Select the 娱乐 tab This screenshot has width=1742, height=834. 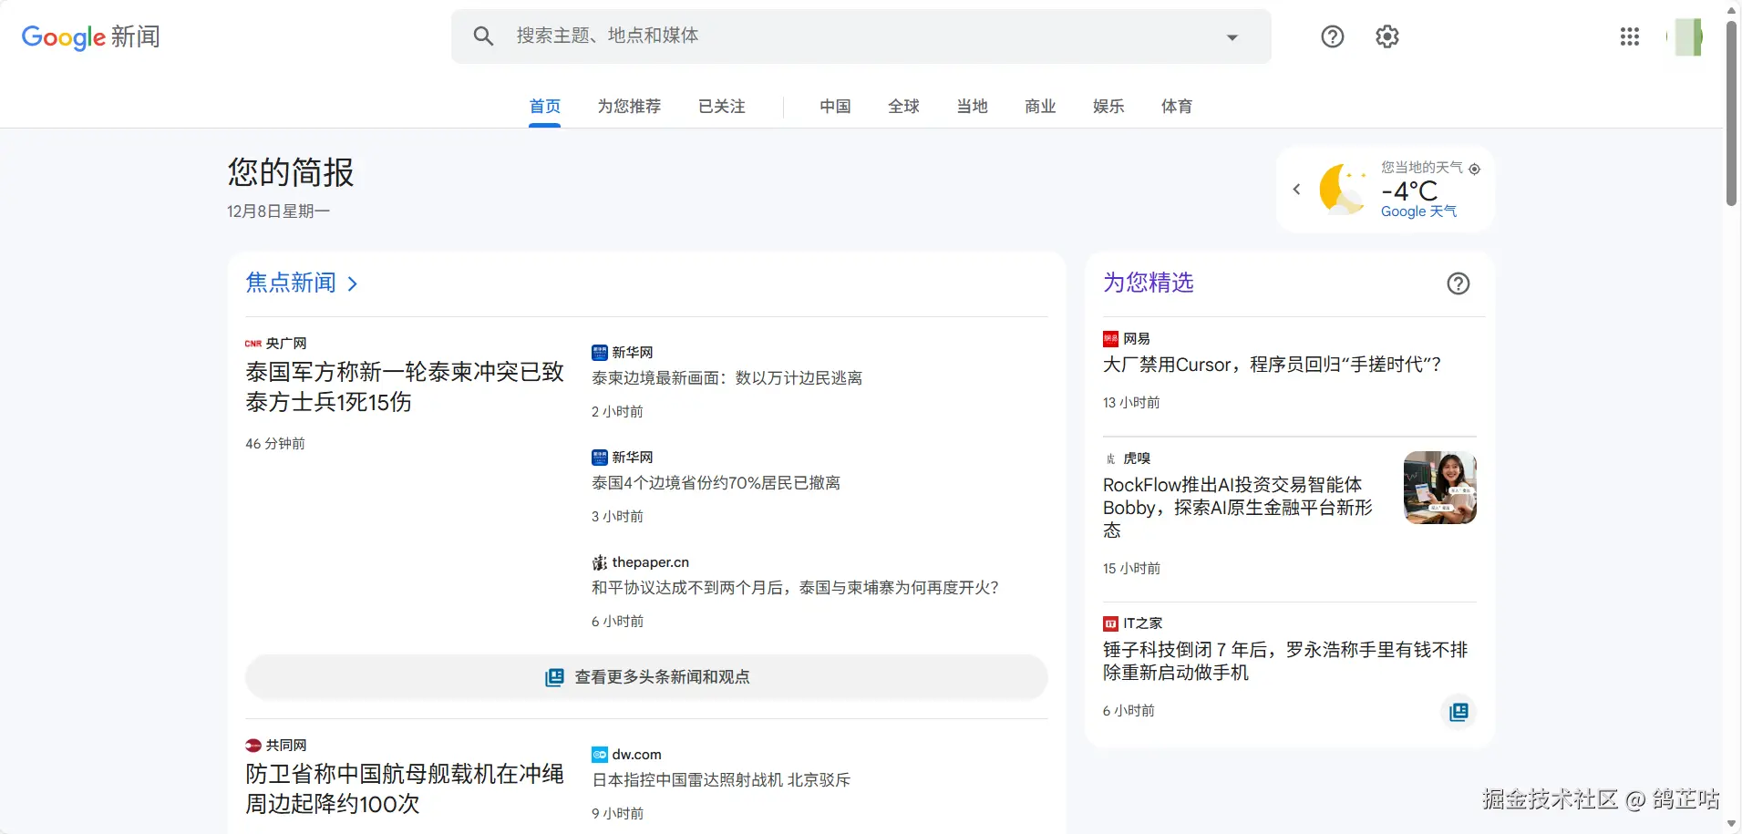[1108, 107]
